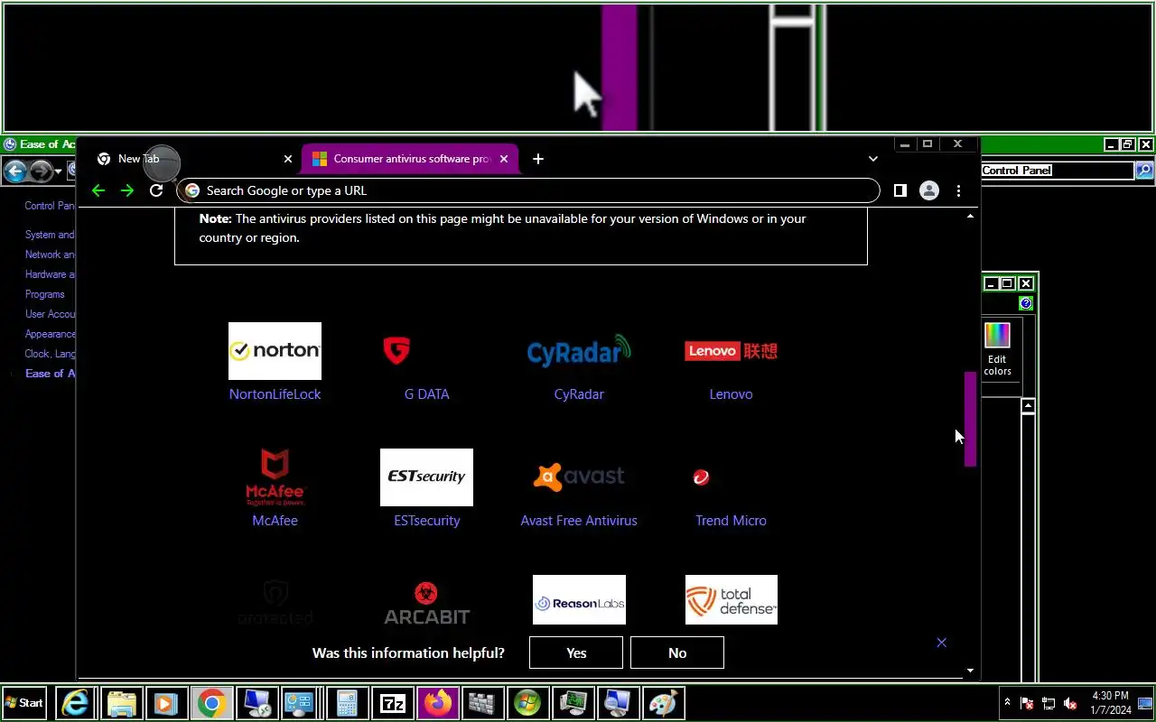Dismiss the feedback bar with X
1156x722 pixels.
pos(941,643)
